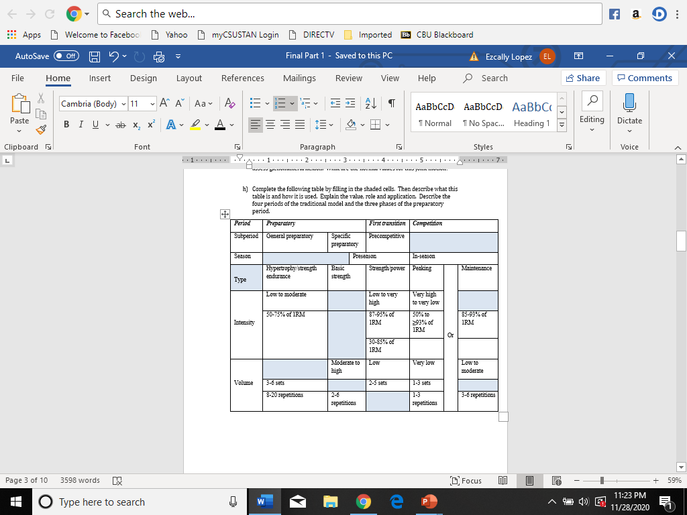This screenshot has width=687, height=515.
Task: Open the Comments pane
Action: [x=645, y=78]
